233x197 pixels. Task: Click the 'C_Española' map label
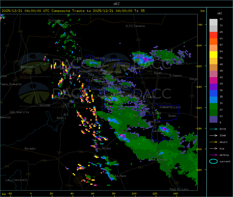point(112,60)
